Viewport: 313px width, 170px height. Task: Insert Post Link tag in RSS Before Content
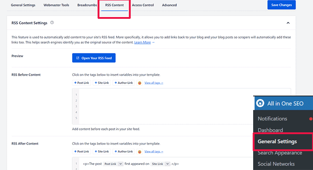tap(81, 83)
